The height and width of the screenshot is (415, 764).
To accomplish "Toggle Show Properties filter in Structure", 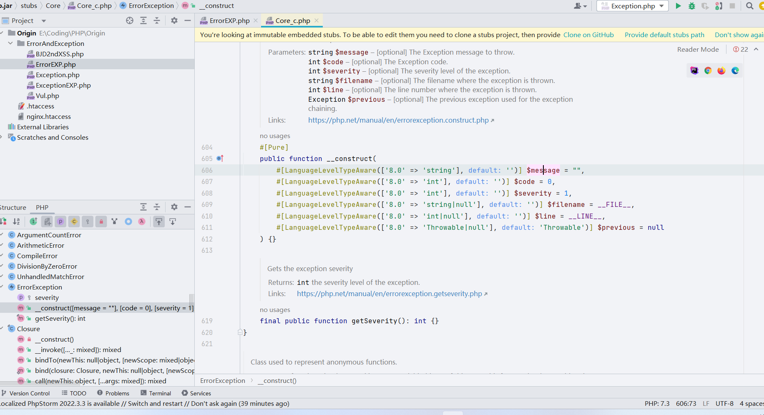I will coord(60,221).
